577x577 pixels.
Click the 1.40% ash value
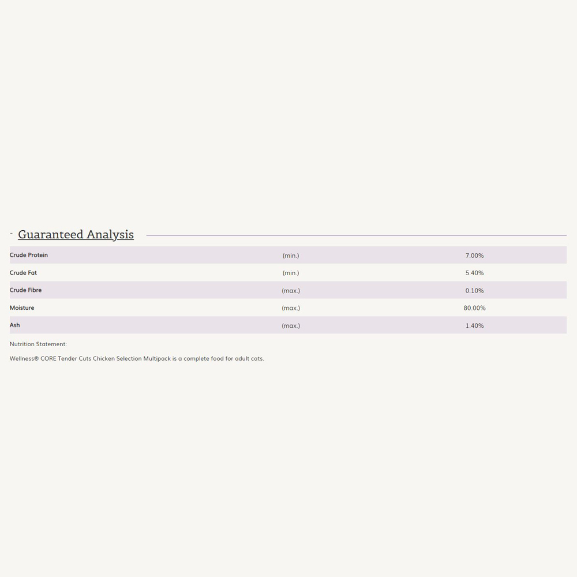point(474,325)
